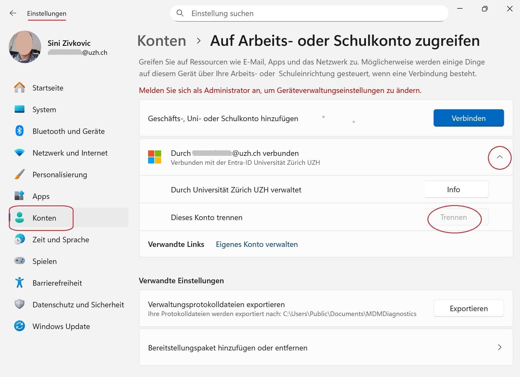Collapse the connected uzh.ch account section
This screenshot has width=520, height=377.
point(499,158)
